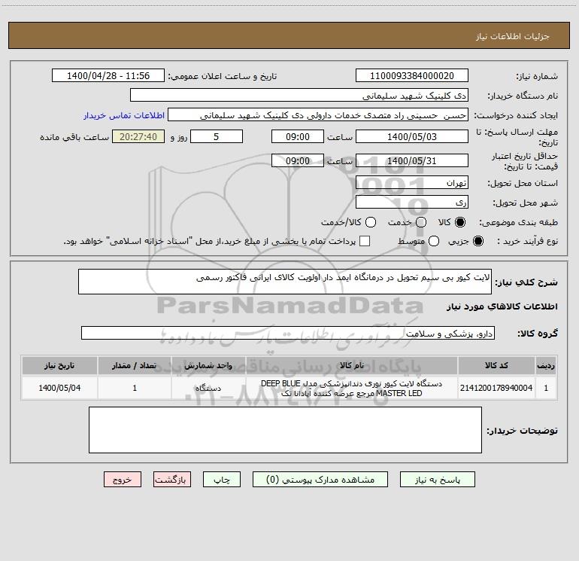Click the request creator field حسن حسینی راد

(x=318, y=114)
